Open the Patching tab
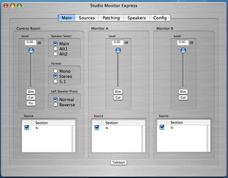 click(111, 18)
